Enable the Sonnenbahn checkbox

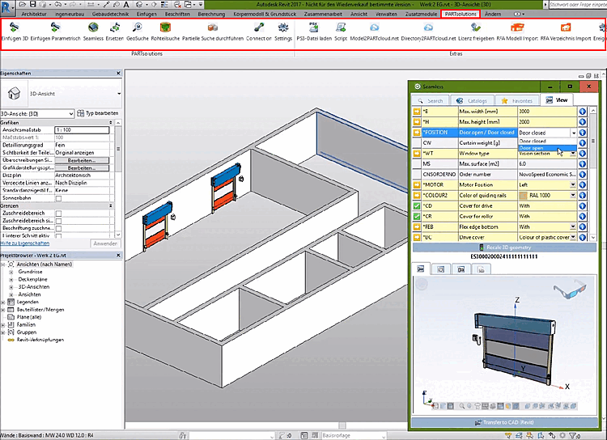click(58, 198)
